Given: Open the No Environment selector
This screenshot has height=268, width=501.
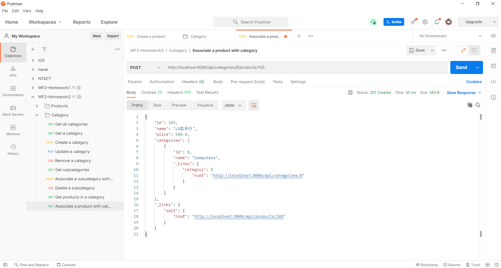Looking at the screenshot, I should click(x=450, y=36).
